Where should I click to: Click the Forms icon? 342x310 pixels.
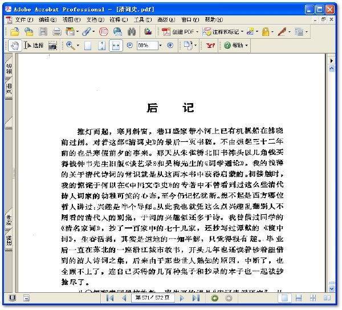coord(299,32)
